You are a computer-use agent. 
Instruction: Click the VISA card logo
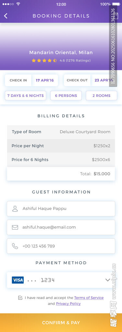coord(18,280)
